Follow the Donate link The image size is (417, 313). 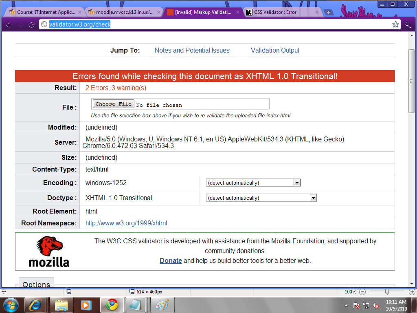point(171,261)
